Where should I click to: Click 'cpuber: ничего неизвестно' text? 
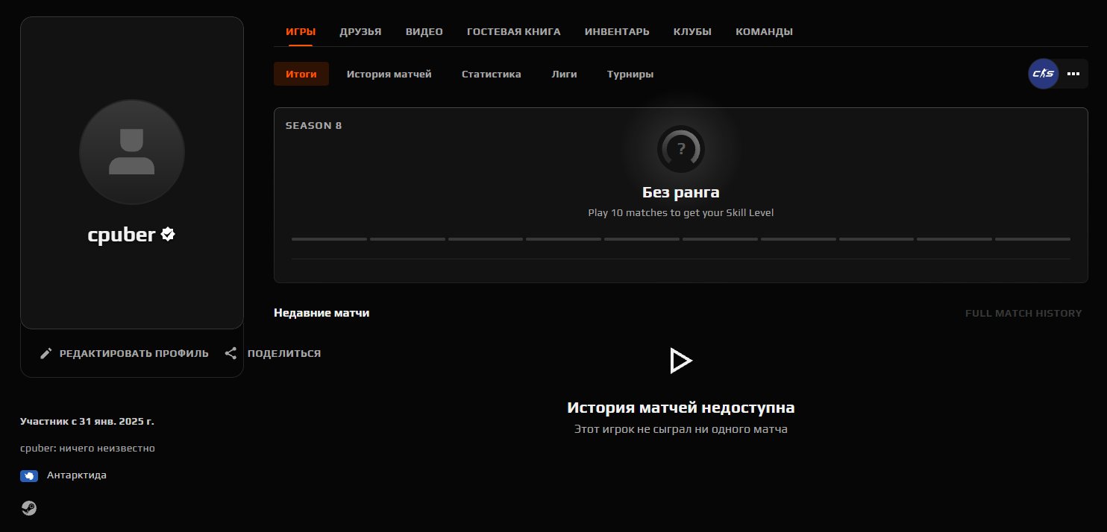click(87, 448)
